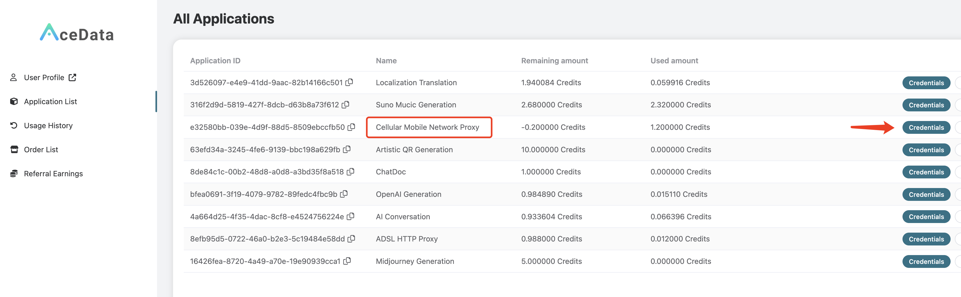
Task: Copy the ADSL HTTP Proxy application ID
Action: 351,239
